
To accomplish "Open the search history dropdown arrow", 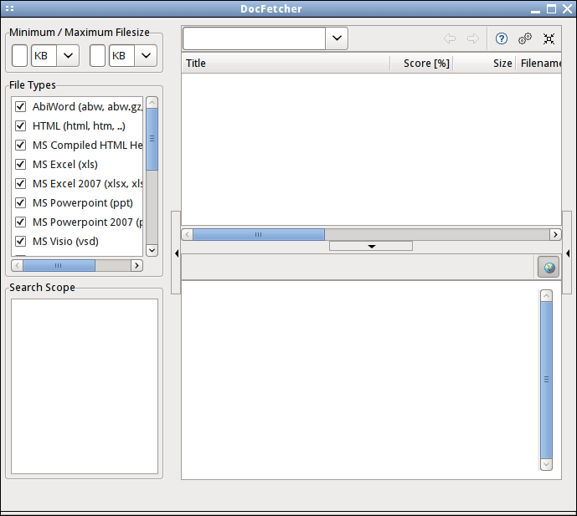I will [337, 38].
